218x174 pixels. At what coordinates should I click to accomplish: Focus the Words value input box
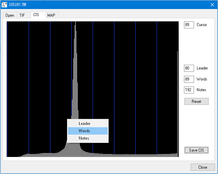tap(189, 79)
